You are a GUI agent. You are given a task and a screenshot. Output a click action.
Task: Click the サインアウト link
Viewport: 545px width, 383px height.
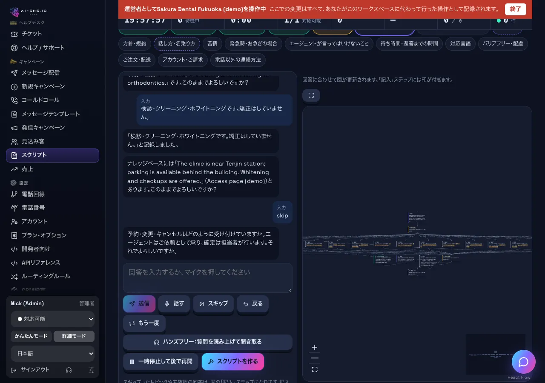(x=35, y=370)
